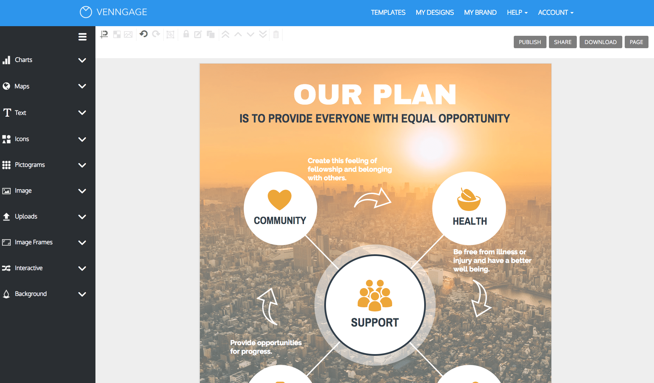Expand the Icons section chevron
654x383 pixels.
82,139
